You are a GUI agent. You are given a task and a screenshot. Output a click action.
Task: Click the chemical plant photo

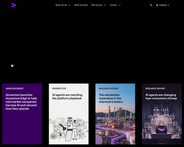(115, 125)
